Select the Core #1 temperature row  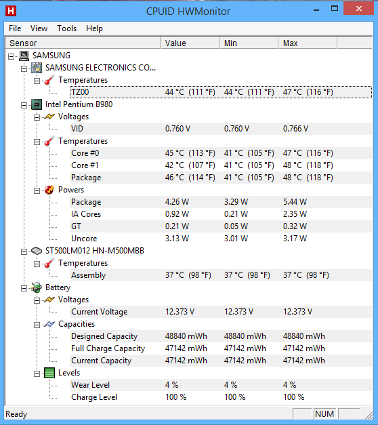pyautogui.click(x=221, y=165)
